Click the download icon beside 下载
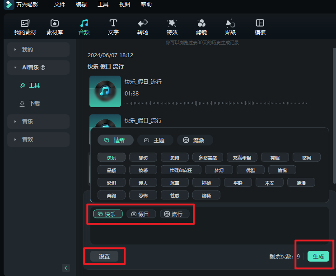 (22, 104)
